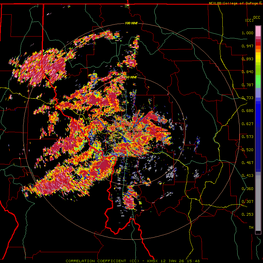
Task: Select the 0.840 legend value
Action: (248, 72)
